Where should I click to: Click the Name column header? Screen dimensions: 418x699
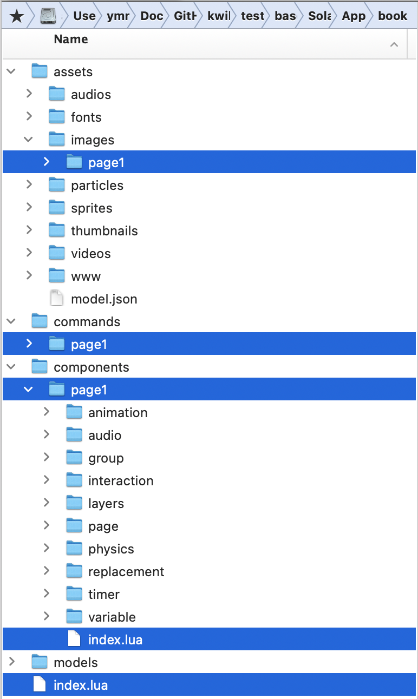pyautogui.click(x=71, y=39)
